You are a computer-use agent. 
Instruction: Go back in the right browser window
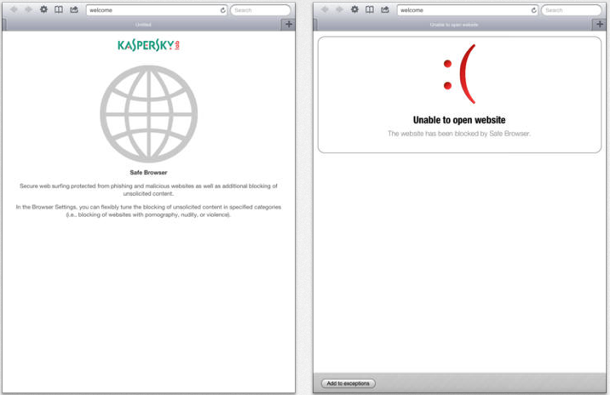coord(325,9)
